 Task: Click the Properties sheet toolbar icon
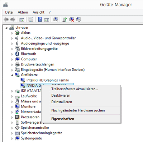31,19
